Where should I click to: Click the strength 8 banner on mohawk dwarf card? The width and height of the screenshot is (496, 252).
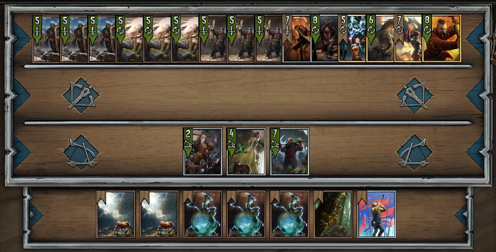tap(427, 29)
